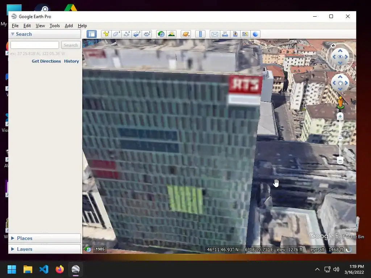This screenshot has width=371, height=278.
Task: Click the 1985 imagery date label
Action: 100,249
